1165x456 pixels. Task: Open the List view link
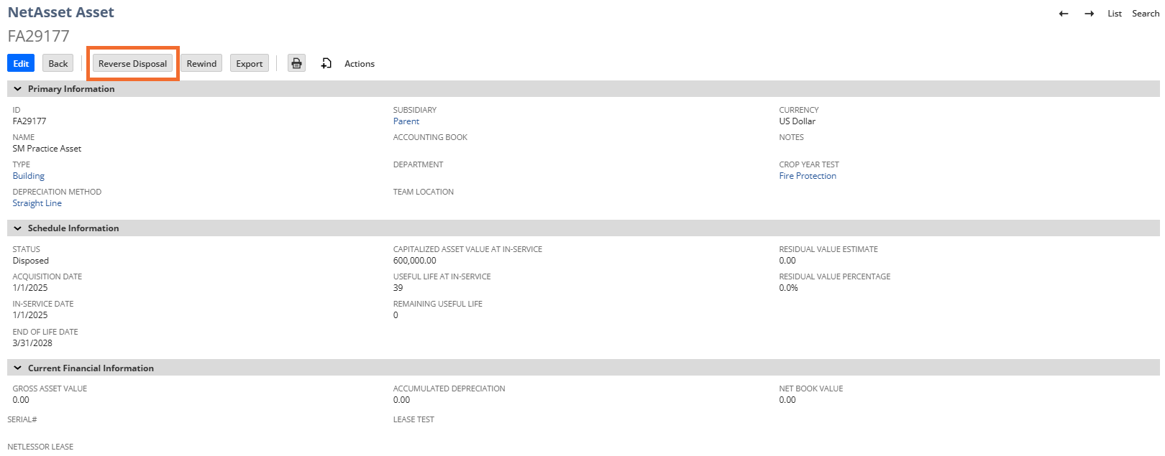point(1114,14)
